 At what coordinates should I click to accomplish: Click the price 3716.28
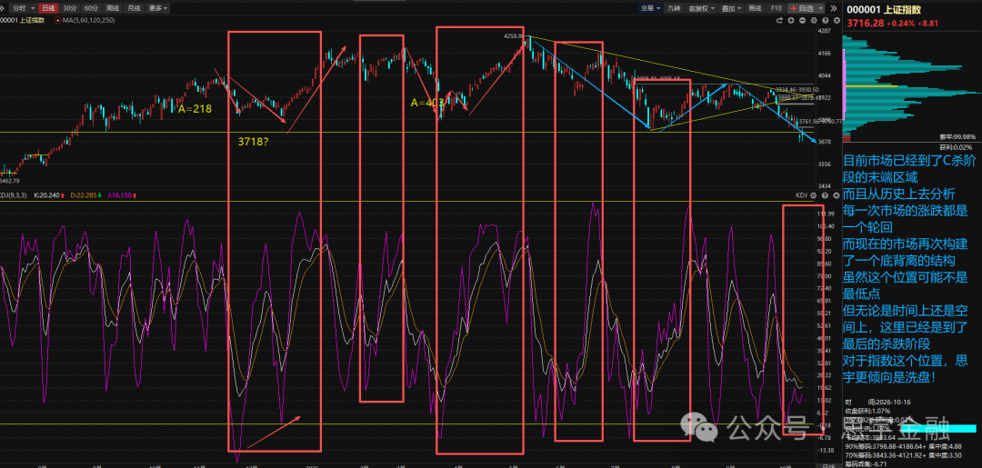click(x=864, y=23)
